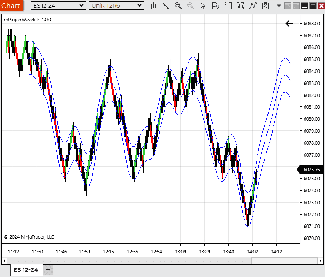Image resolution: width=325 pixels, height=277 pixels.
Task: Click the 14:02 time axis label
Action: [x=253, y=252]
